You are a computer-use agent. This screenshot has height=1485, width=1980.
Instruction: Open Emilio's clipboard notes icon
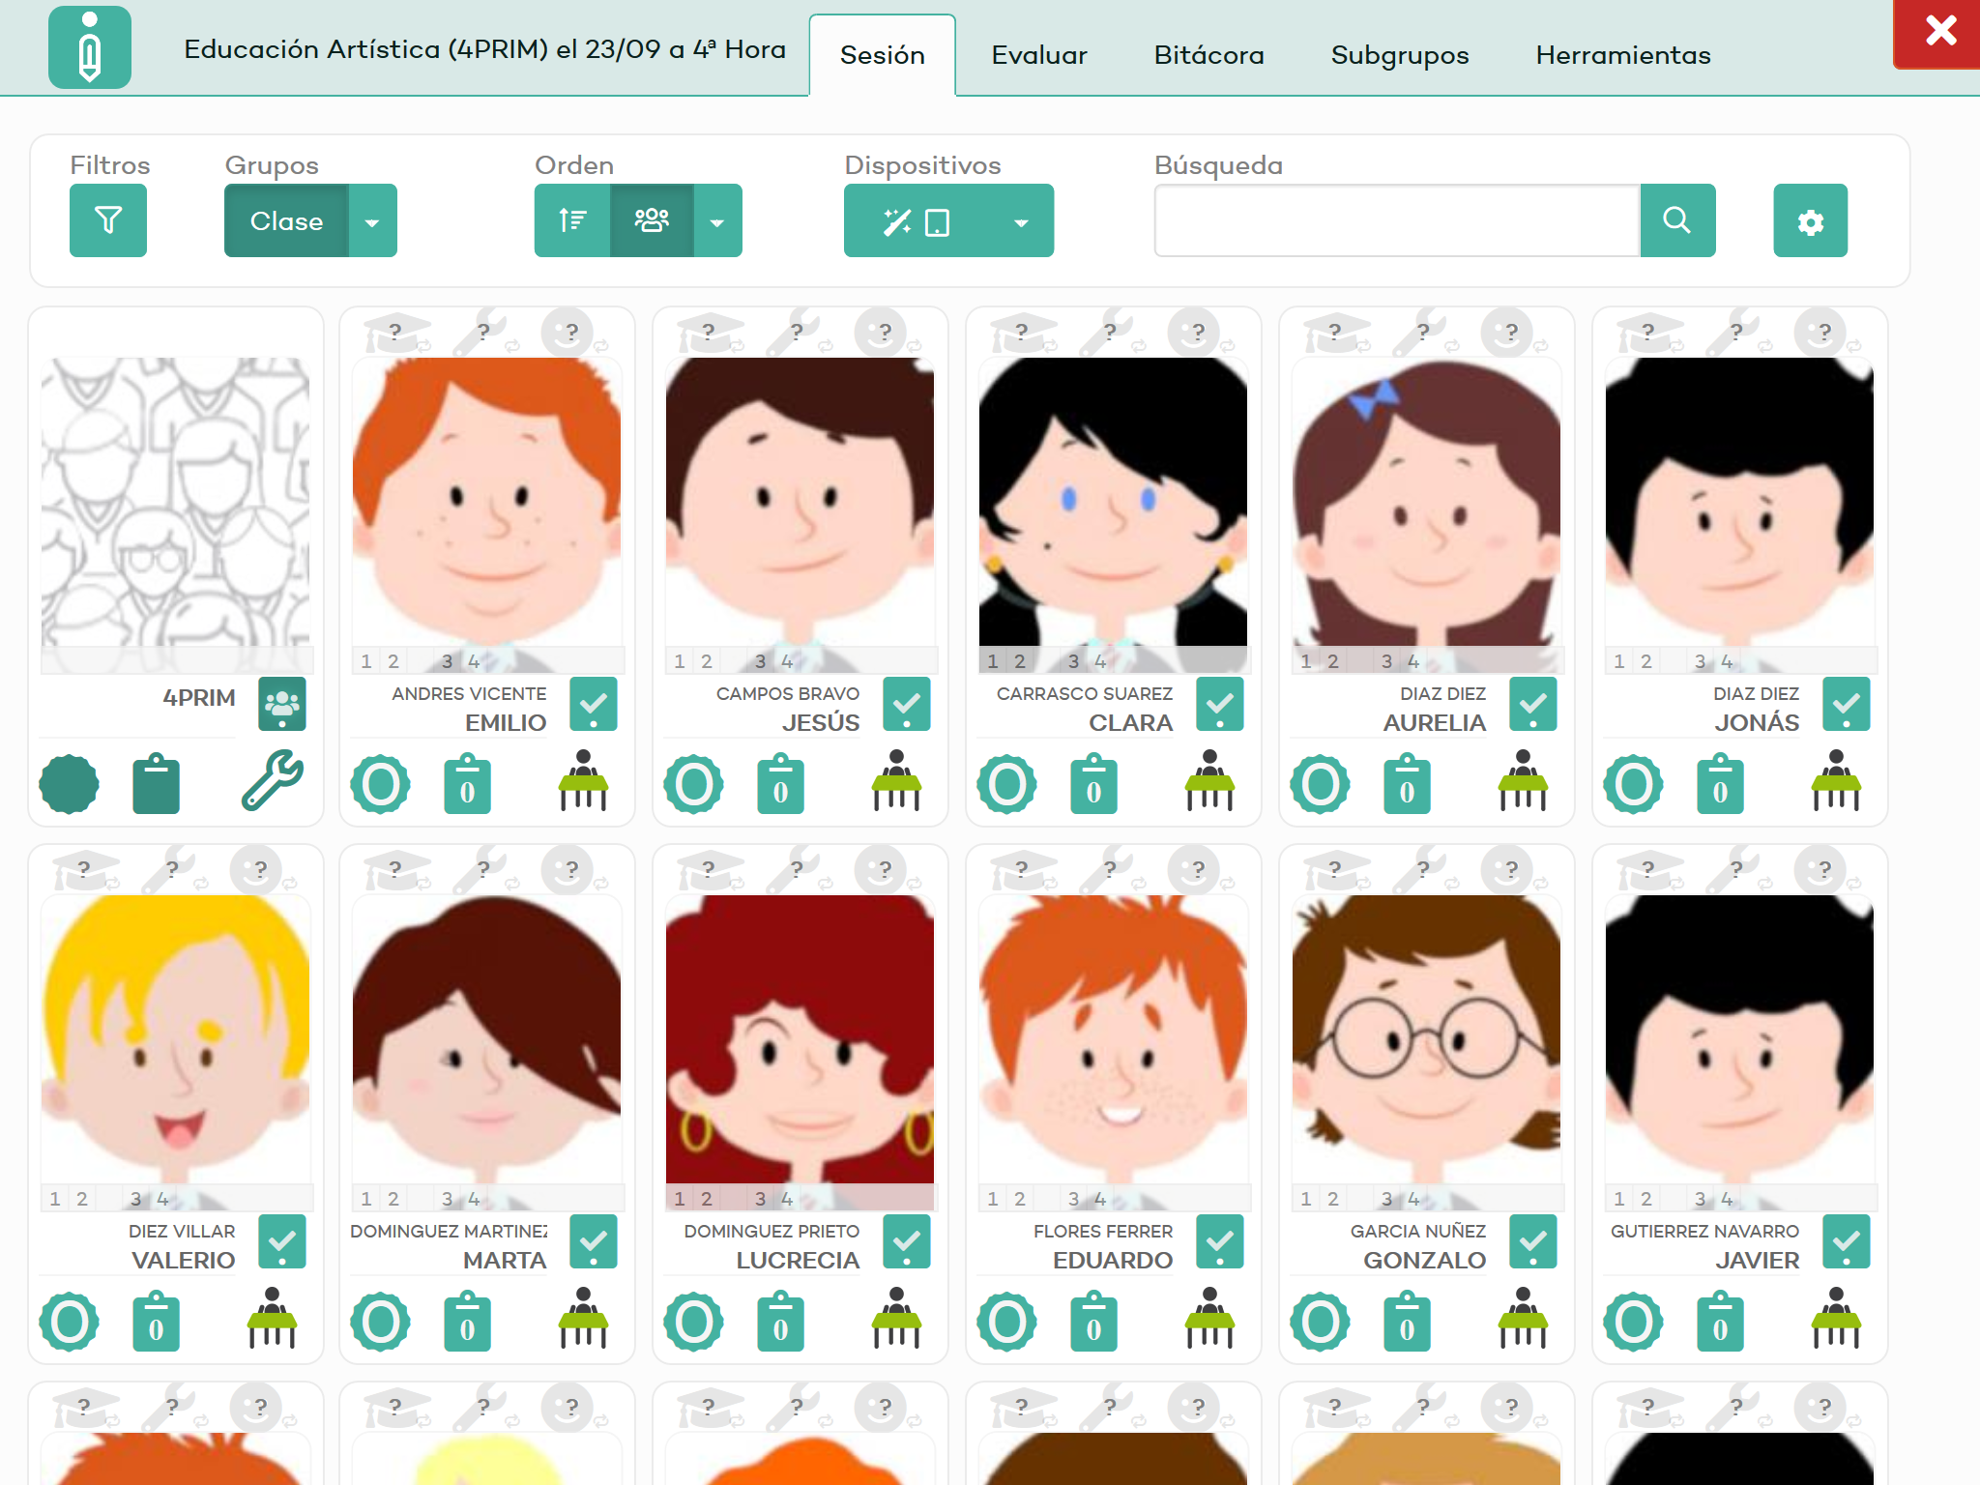pos(467,784)
